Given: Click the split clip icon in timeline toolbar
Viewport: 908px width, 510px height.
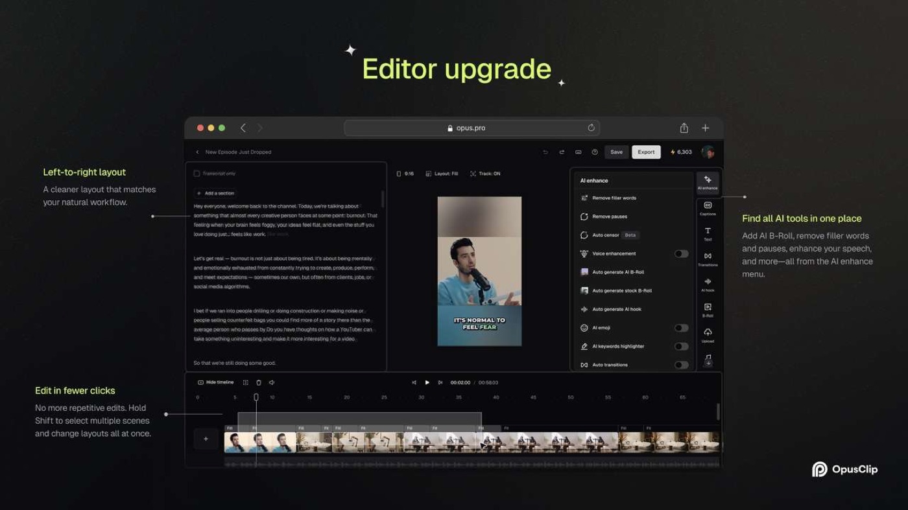Looking at the screenshot, I should [246, 382].
